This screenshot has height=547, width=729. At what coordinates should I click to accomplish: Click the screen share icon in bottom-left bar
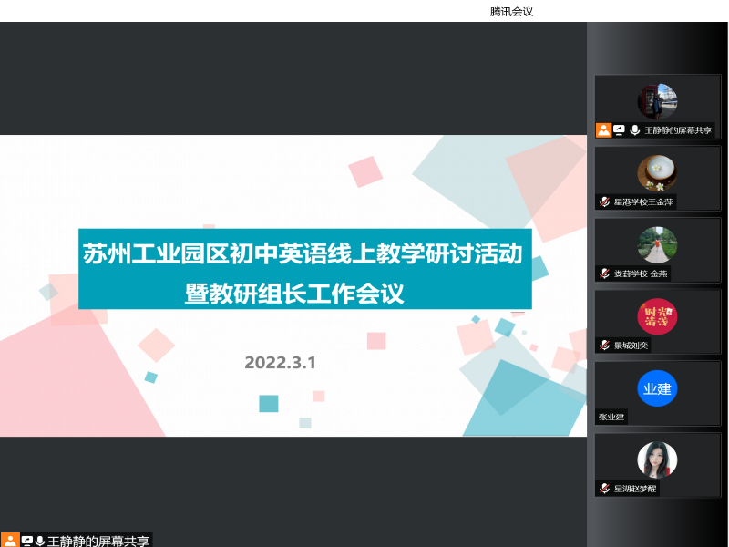click(26, 541)
